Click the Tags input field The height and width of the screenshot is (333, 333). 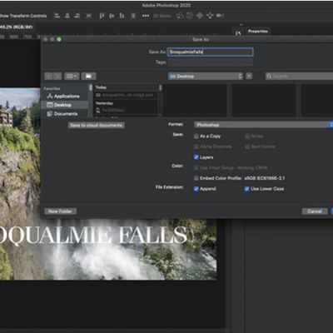tap(211, 62)
